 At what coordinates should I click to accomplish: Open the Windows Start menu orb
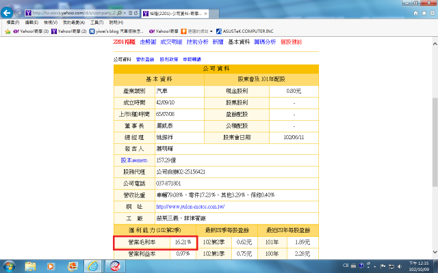tap(9, 266)
